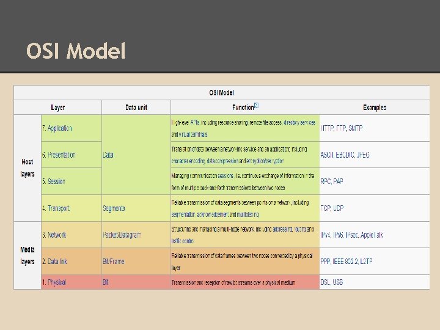Click the 7. Application layer link
The image size is (440, 330).
tap(57, 128)
